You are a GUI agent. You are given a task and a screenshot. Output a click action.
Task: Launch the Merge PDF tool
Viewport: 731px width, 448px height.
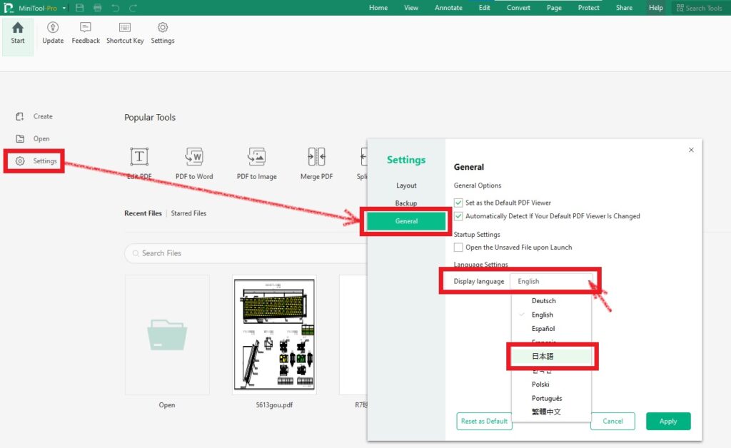coord(316,163)
